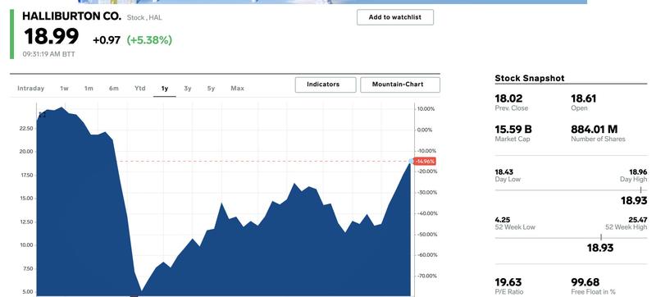Switch to Ytd chart range

tap(139, 89)
